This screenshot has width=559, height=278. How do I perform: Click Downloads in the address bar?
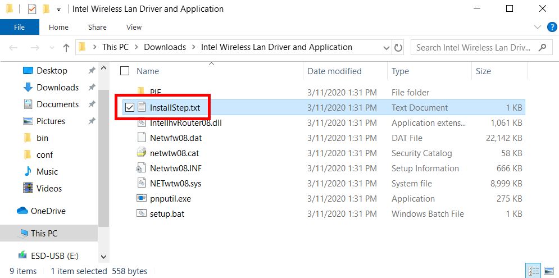coord(165,47)
